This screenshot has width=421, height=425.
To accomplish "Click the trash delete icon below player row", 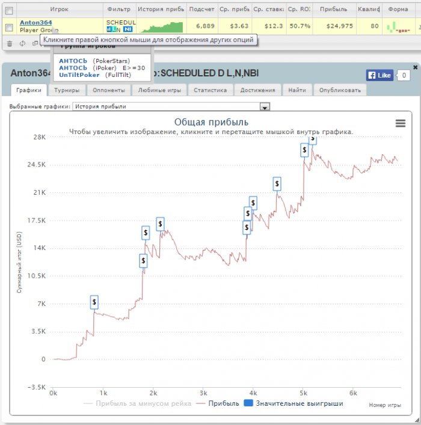I will 10,43.
